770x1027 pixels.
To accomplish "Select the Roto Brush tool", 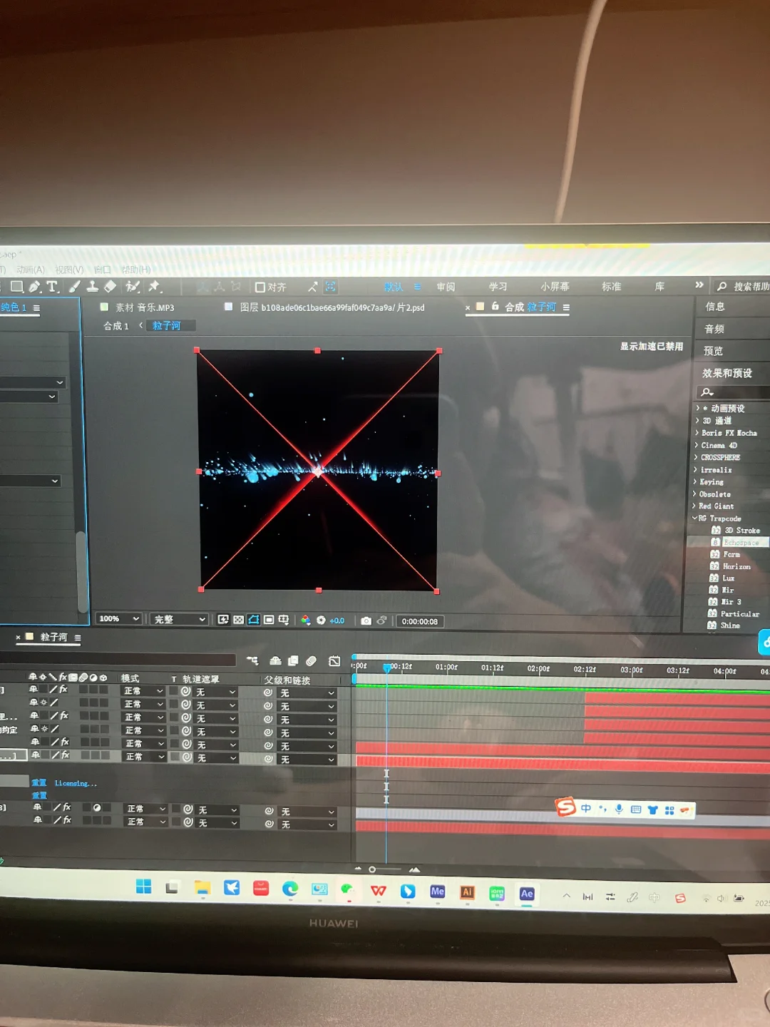I will tap(133, 287).
